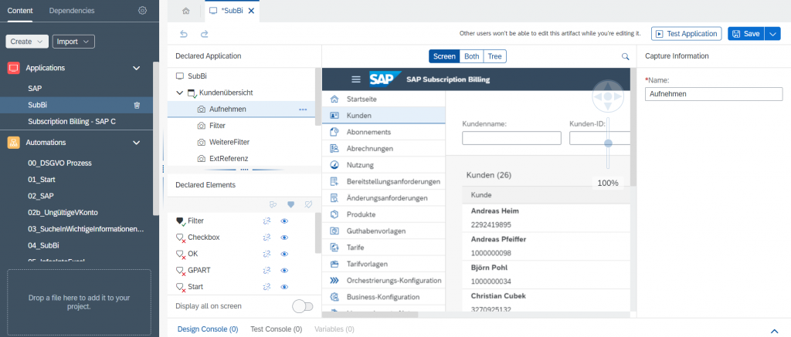Click the Save button
Viewport: 791px width, 337px height.
coord(746,34)
